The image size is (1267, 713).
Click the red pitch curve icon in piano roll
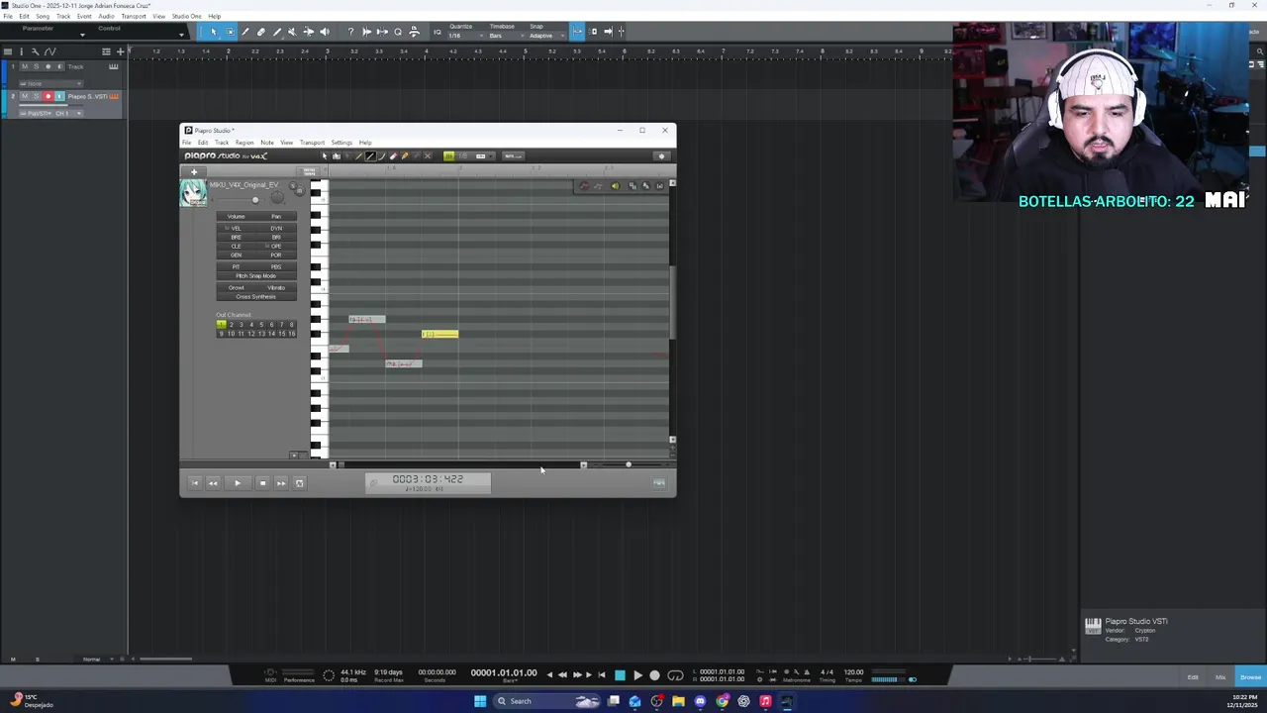coord(583,186)
